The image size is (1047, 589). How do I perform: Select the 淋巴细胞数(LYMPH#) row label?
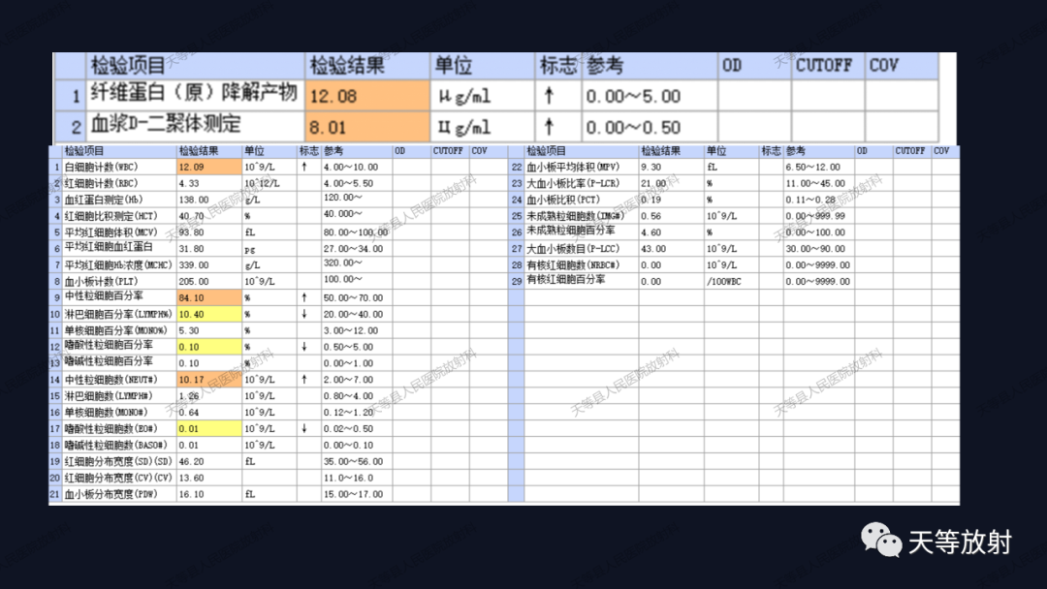(109, 395)
